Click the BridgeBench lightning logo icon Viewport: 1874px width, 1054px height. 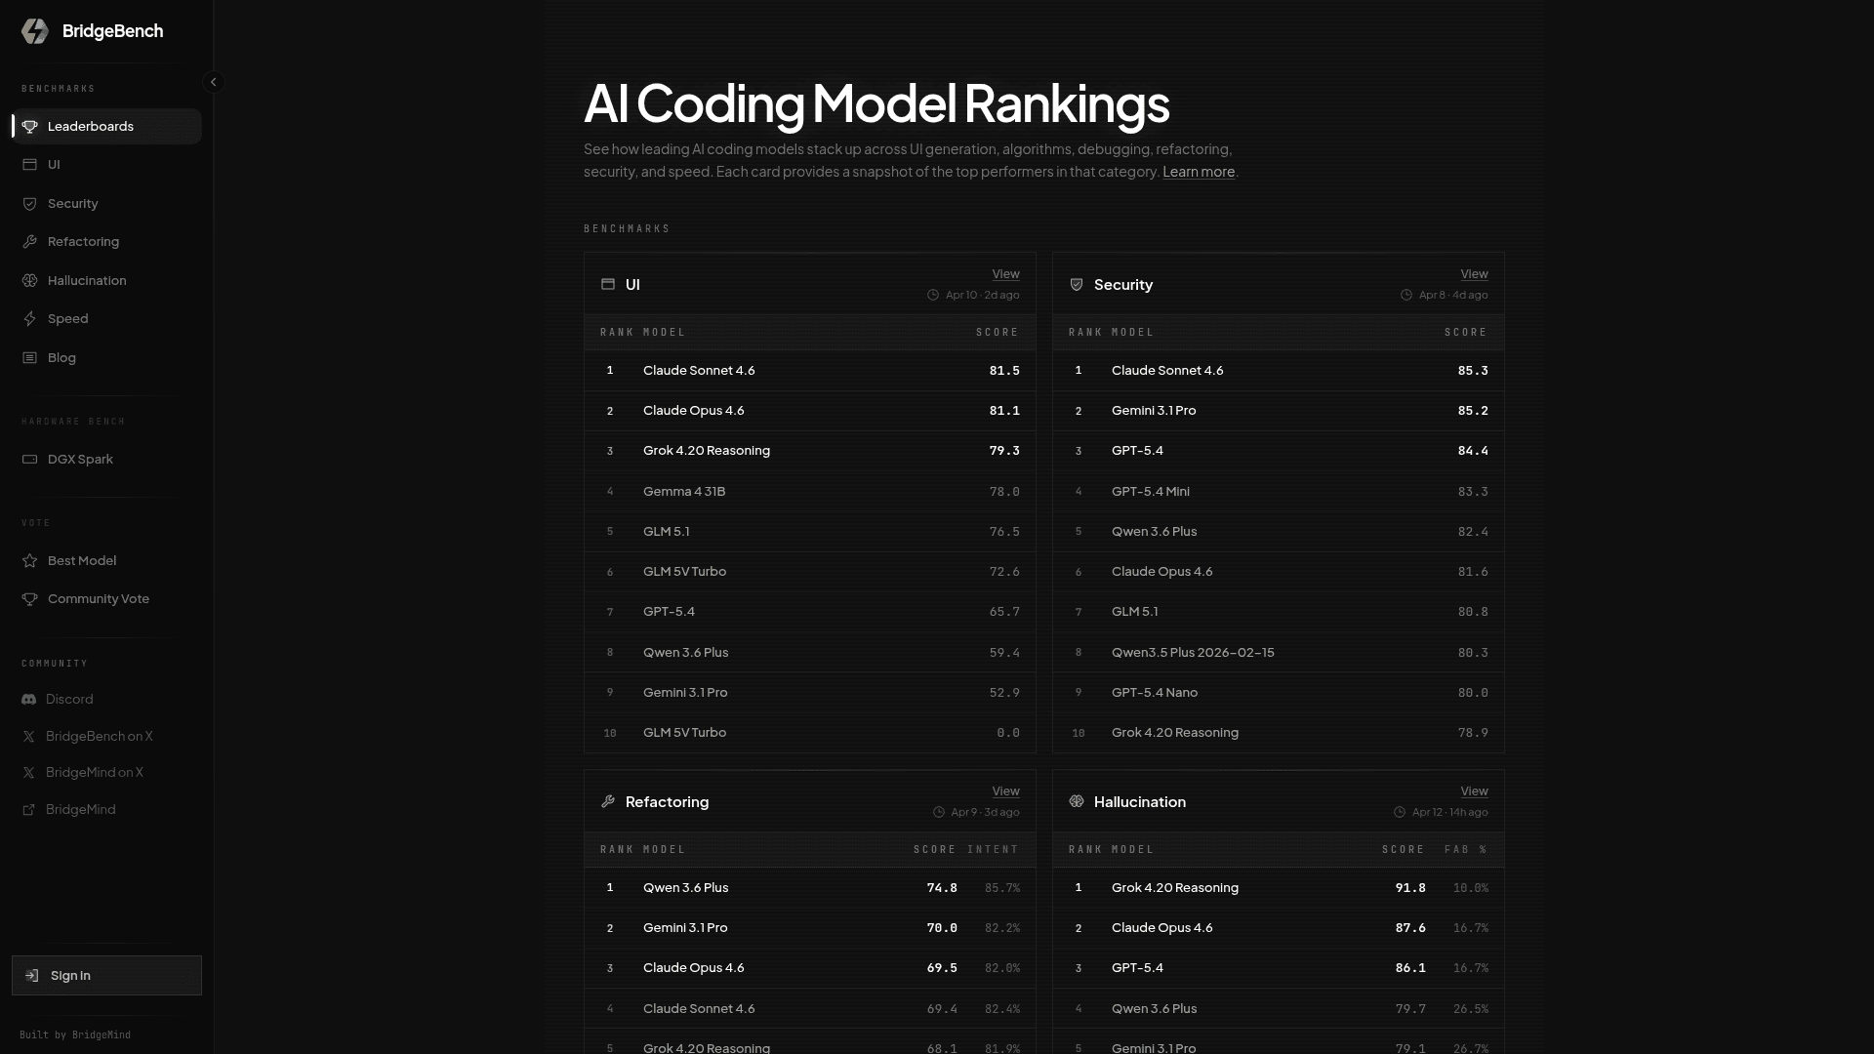click(x=35, y=31)
